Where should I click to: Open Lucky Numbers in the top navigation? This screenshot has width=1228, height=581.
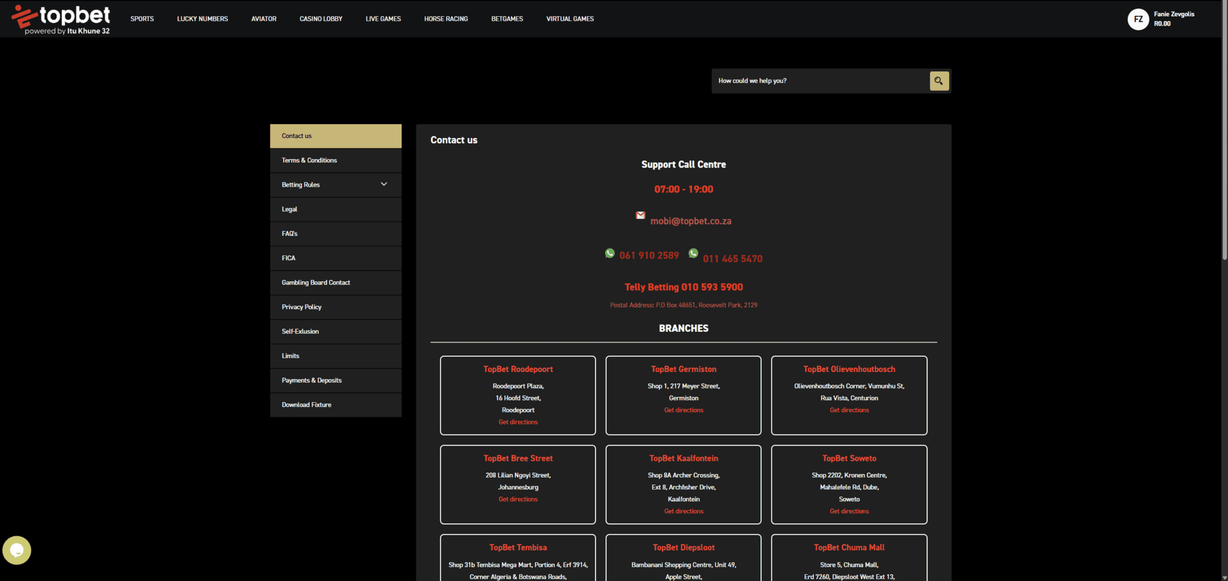(x=202, y=19)
